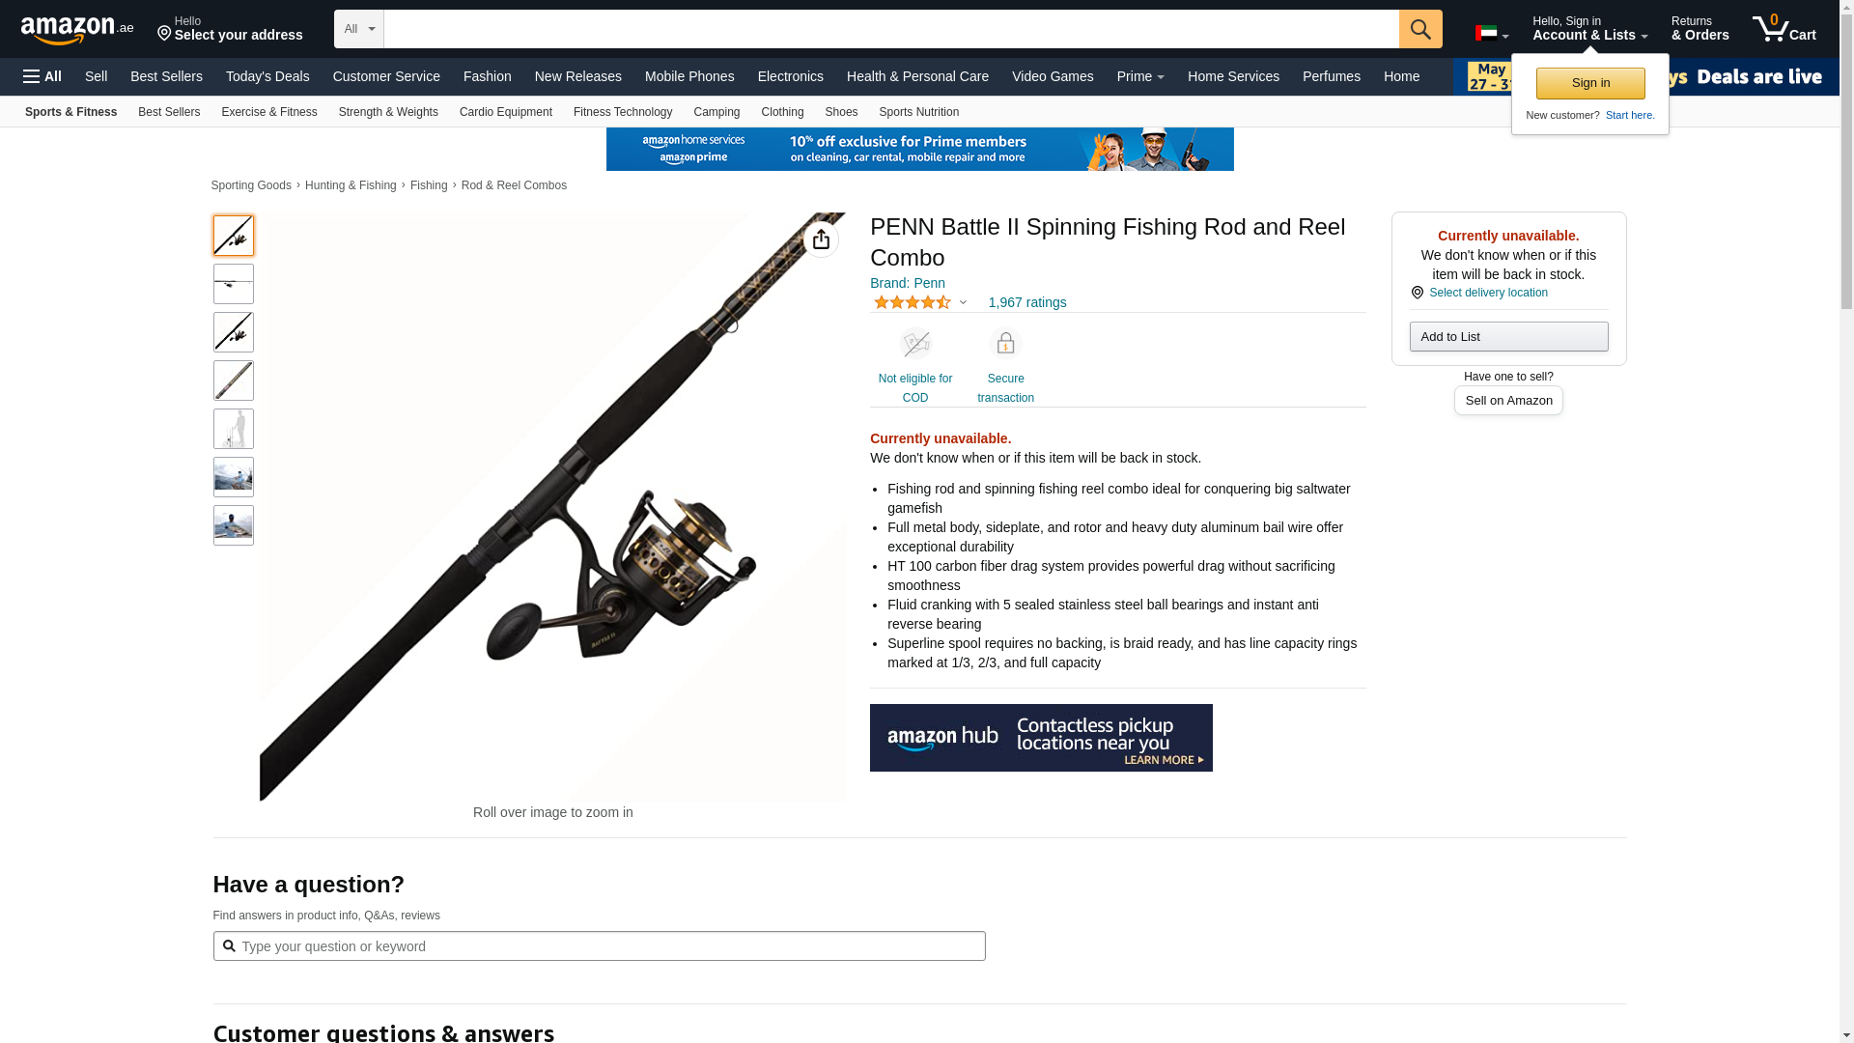
Task: Click the Sell on Amazon button
Action: coord(1508,401)
